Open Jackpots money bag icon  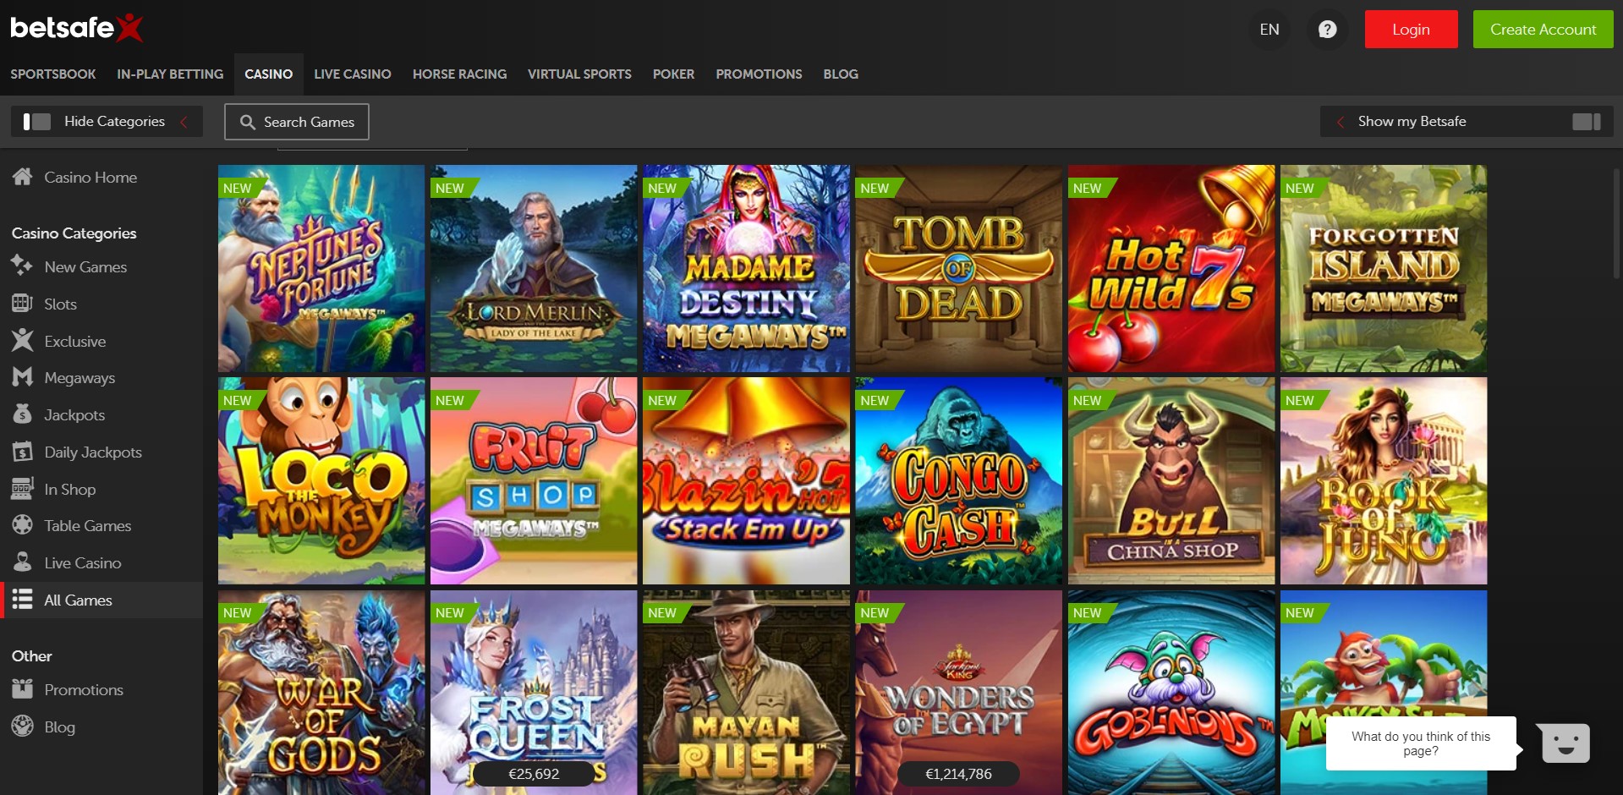[22, 414]
